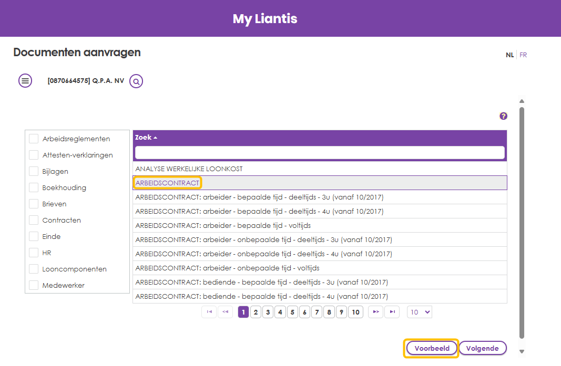Switch language to FR
561x366 pixels.
(523, 55)
